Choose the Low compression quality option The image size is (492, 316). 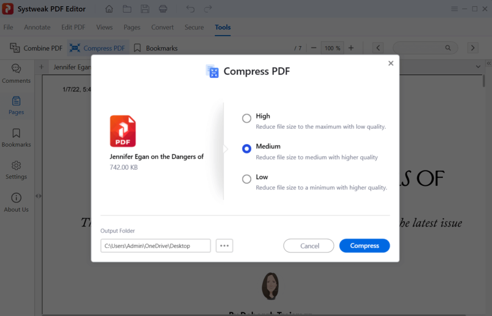click(x=246, y=179)
